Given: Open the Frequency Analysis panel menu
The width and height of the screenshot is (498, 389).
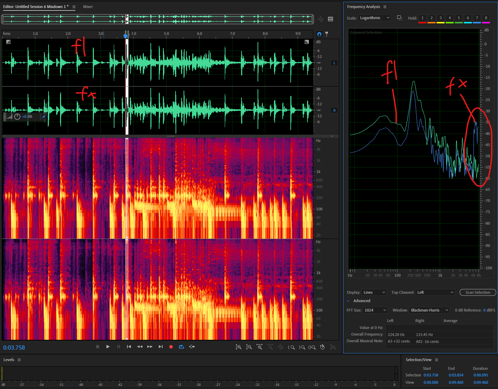Looking at the screenshot, I should click(385, 7).
